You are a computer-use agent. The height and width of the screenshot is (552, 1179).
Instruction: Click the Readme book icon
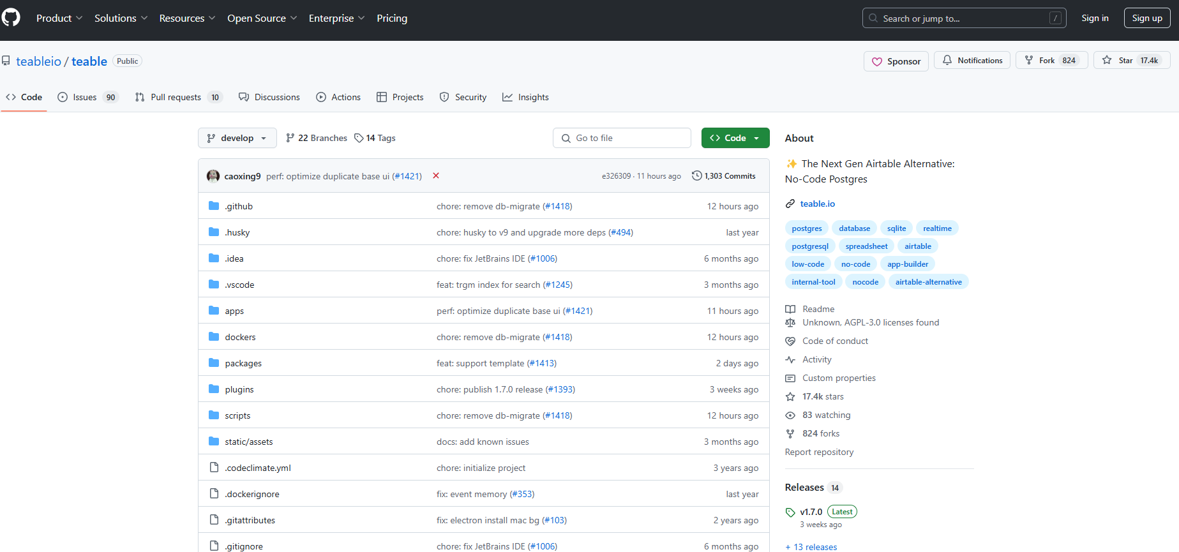[790, 309]
